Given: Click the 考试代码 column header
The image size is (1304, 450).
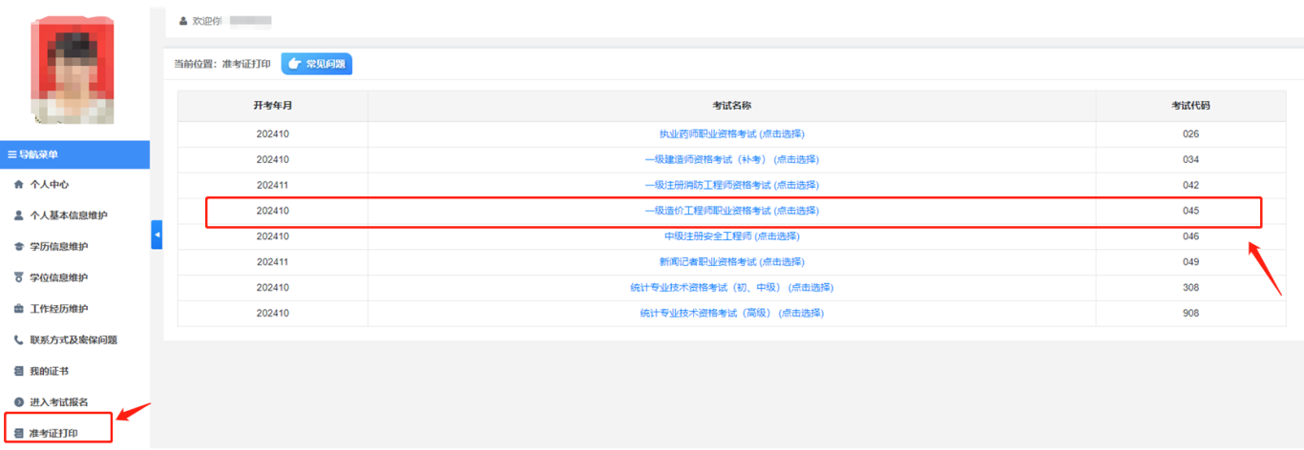Looking at the screenshot, I should pos(1190,105).
